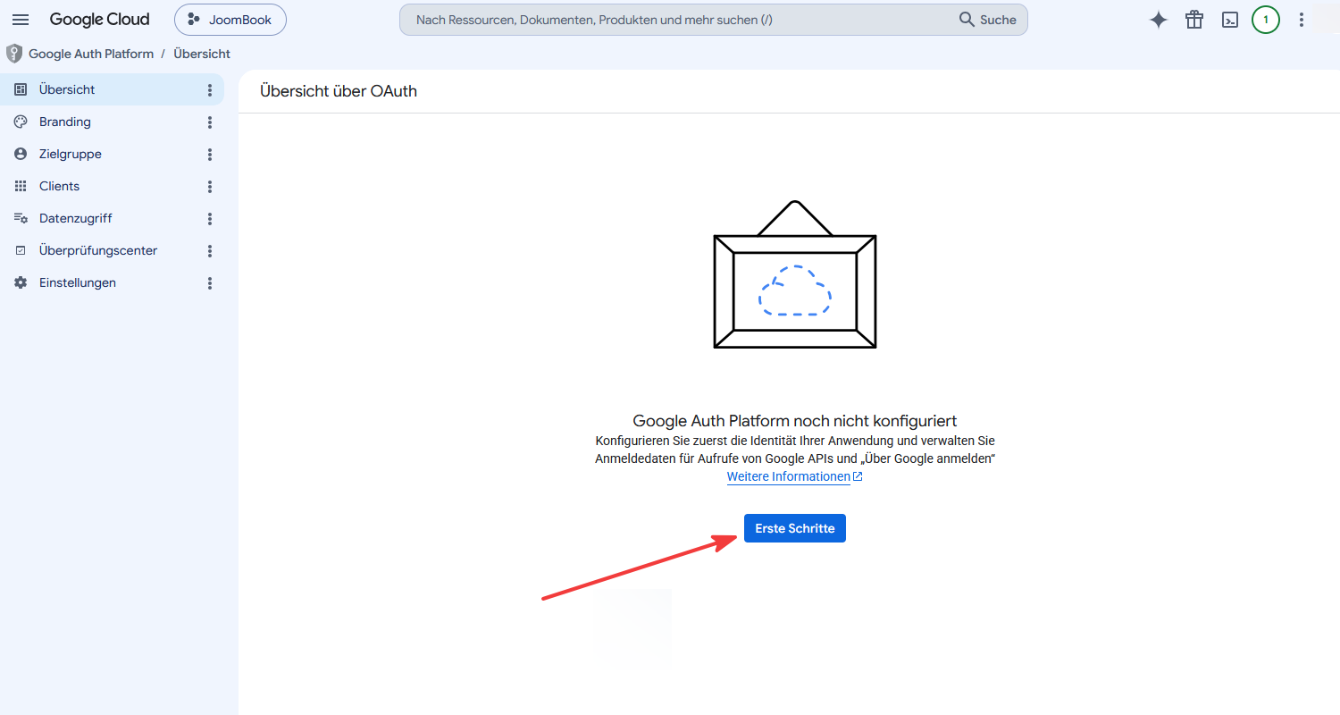Click the Übersicht breadcrumb

pos(202,54)
